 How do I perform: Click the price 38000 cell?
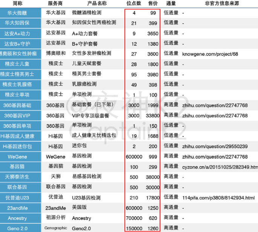153,177
